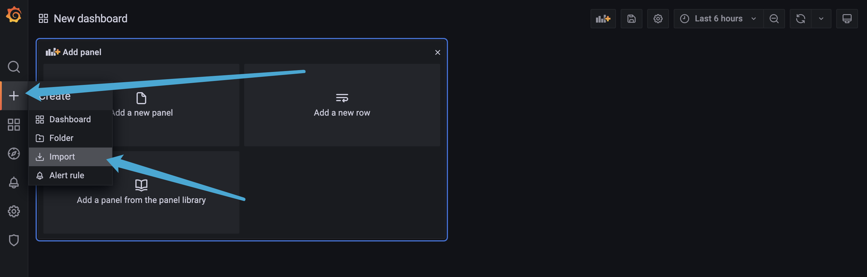Open the Server Admin shield icon
Screen dimensions: 867x277
coord(14,240)
